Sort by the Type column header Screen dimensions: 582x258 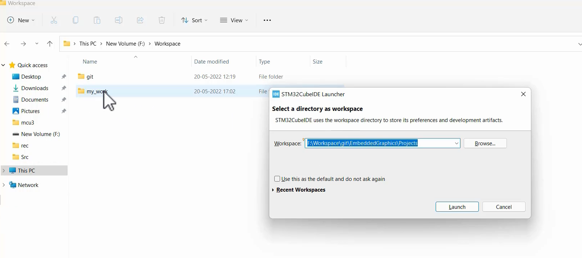(x=265, y=62)
